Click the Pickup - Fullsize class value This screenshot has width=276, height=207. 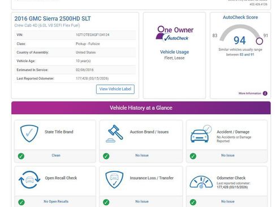pyautogui.click(x=88, y=44)
